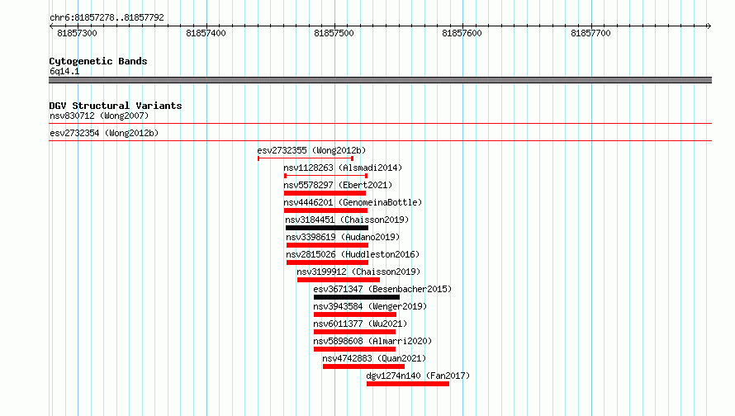
Task: Click the red bar under nsv3398619
Action: [327, 245]
